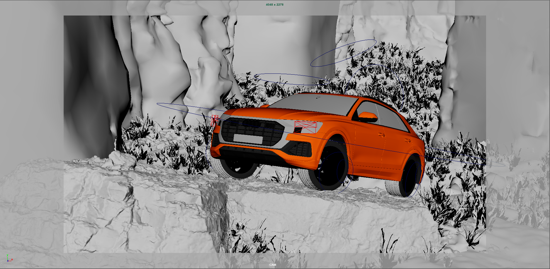
Task: Click the XYZ axis orientation gizmo
Action: [x=9, y=258]
